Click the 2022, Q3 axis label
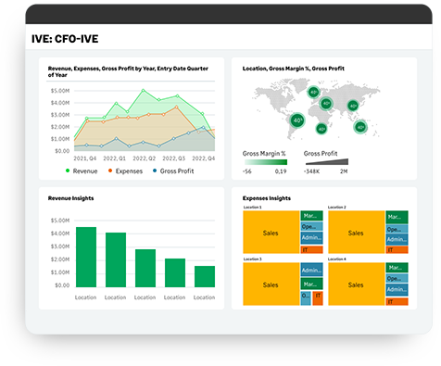 174,158
